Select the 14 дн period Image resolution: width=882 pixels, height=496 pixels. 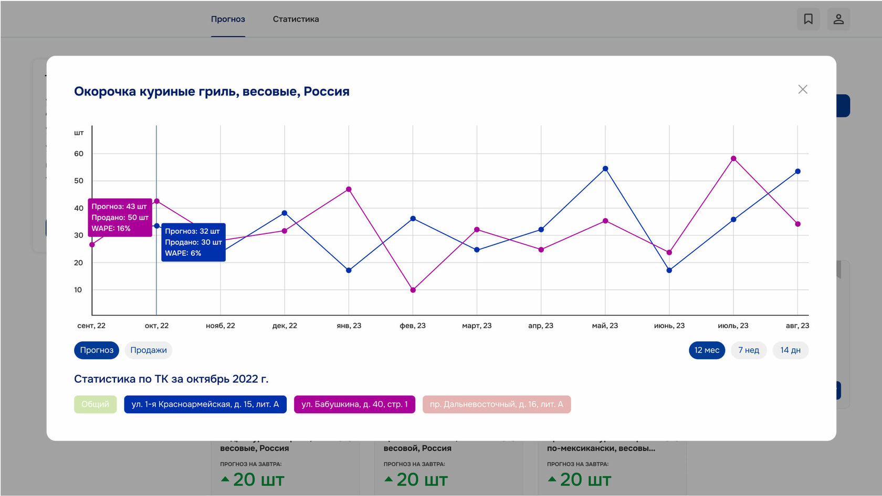(x=790, y=350)
